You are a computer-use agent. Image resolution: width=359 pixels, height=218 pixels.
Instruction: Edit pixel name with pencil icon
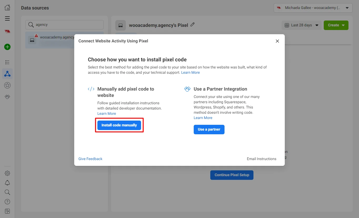[192, 25]
